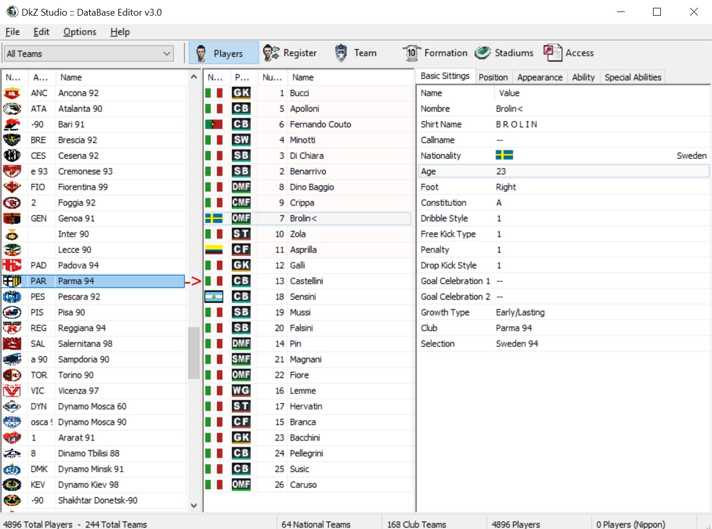Click the Colombia flag next to Asprilla

point(214,250)
